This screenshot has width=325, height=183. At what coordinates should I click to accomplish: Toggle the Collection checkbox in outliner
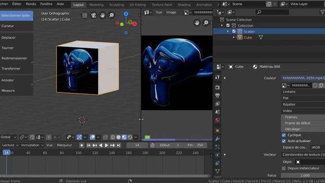click(x=228, y=25)
